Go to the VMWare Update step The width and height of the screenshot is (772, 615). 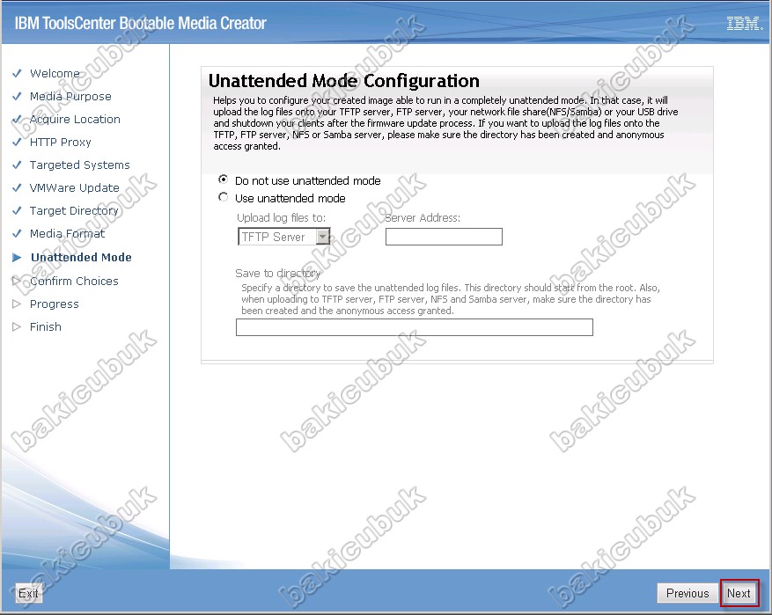74,188
